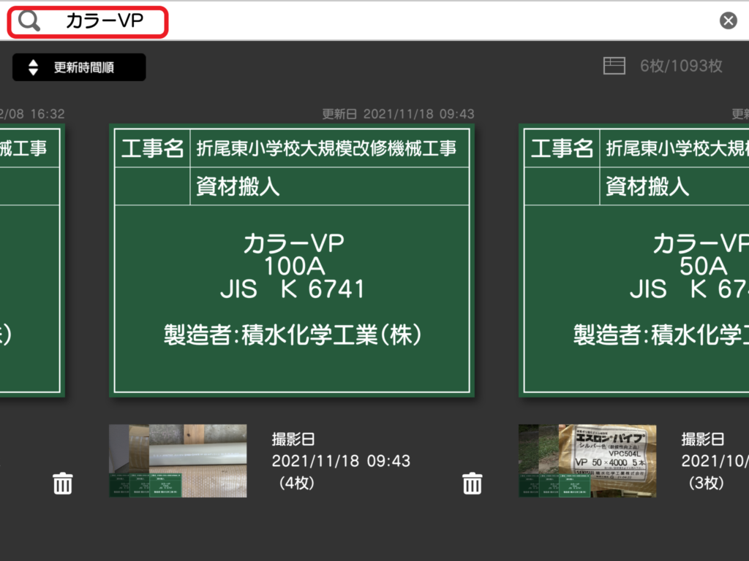The height and width of the screenshot is (561, 749).
Task: Click 工事名 label on the 50A card
Action: pyautogui.click(x=562, y=148)
